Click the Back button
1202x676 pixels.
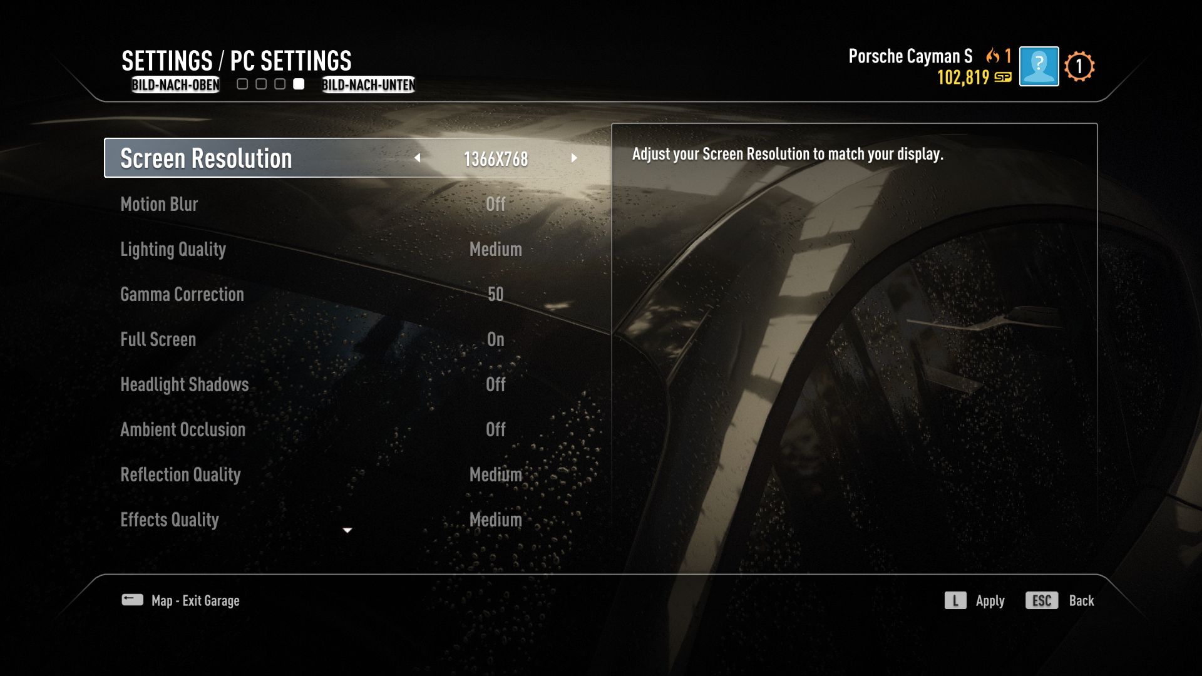(1081, 600)
